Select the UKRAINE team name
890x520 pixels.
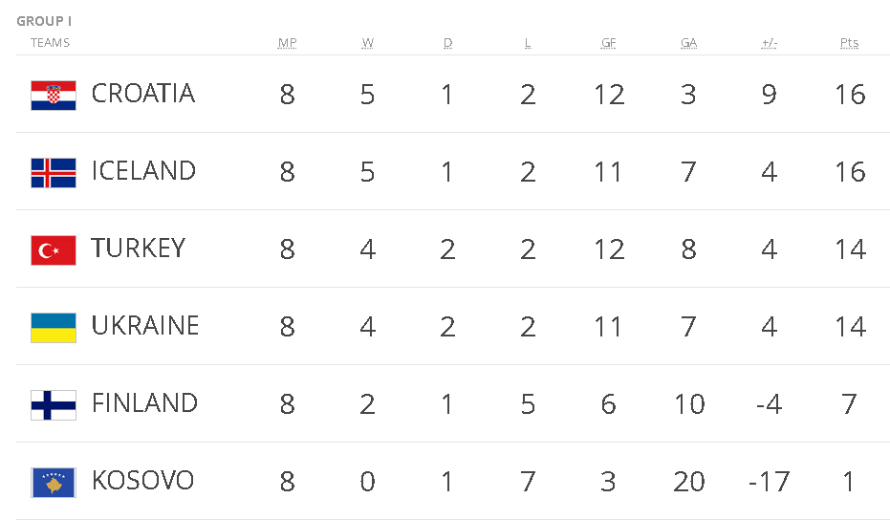coord(145,326)
